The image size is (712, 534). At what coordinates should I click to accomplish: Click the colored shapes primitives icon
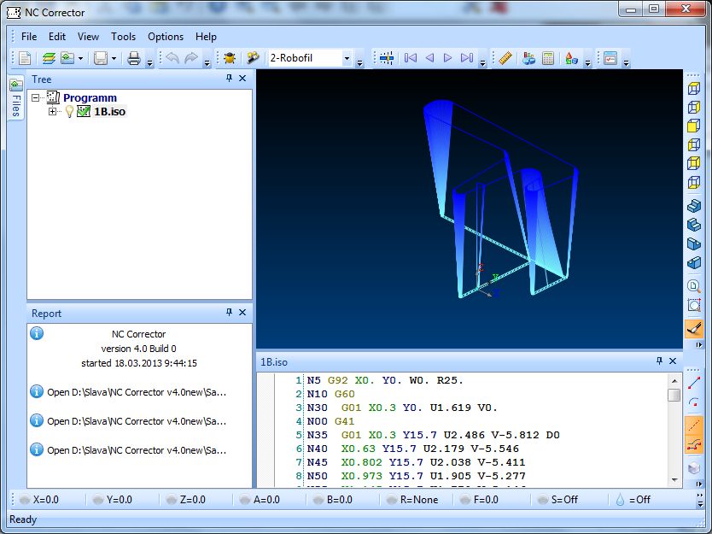pos(571,58)
